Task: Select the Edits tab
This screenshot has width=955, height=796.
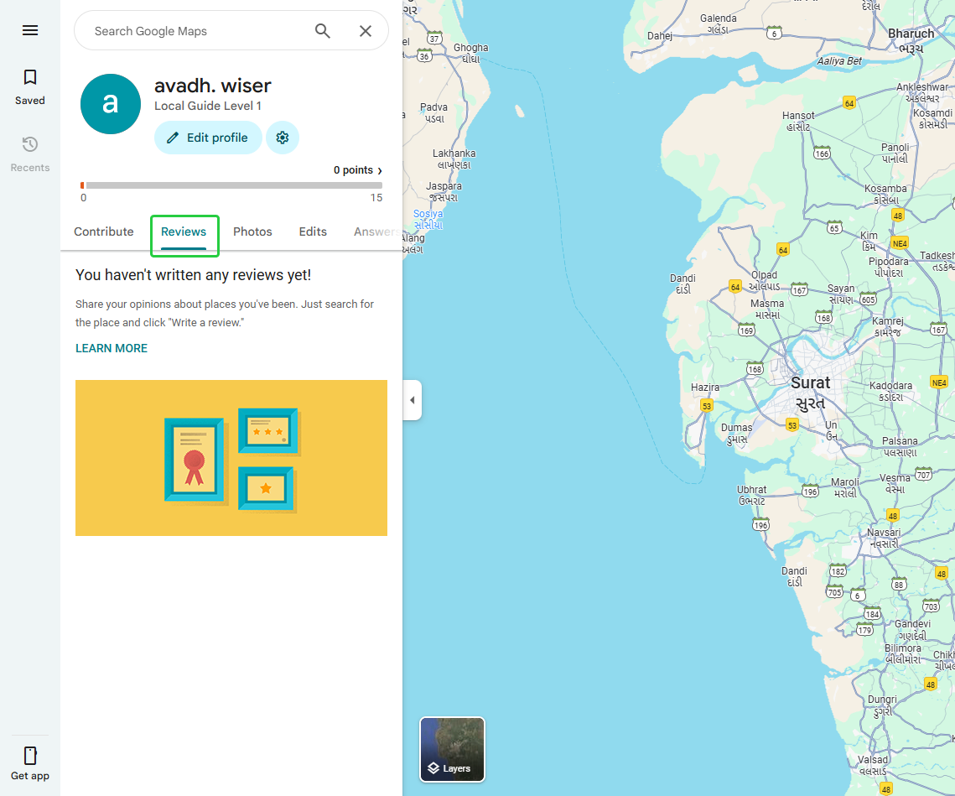Action: 313,232
